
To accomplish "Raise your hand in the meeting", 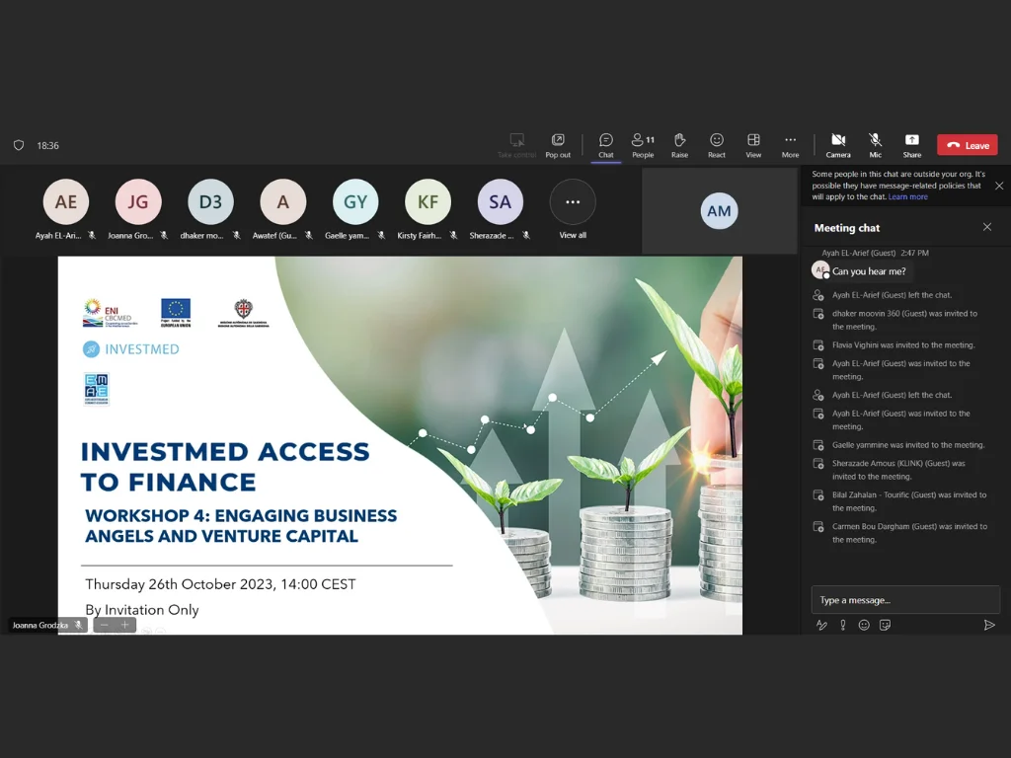I will click(679, 144).
